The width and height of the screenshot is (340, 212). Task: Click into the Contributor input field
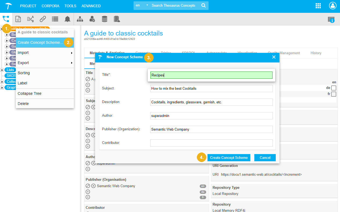[x=211, y=143]
